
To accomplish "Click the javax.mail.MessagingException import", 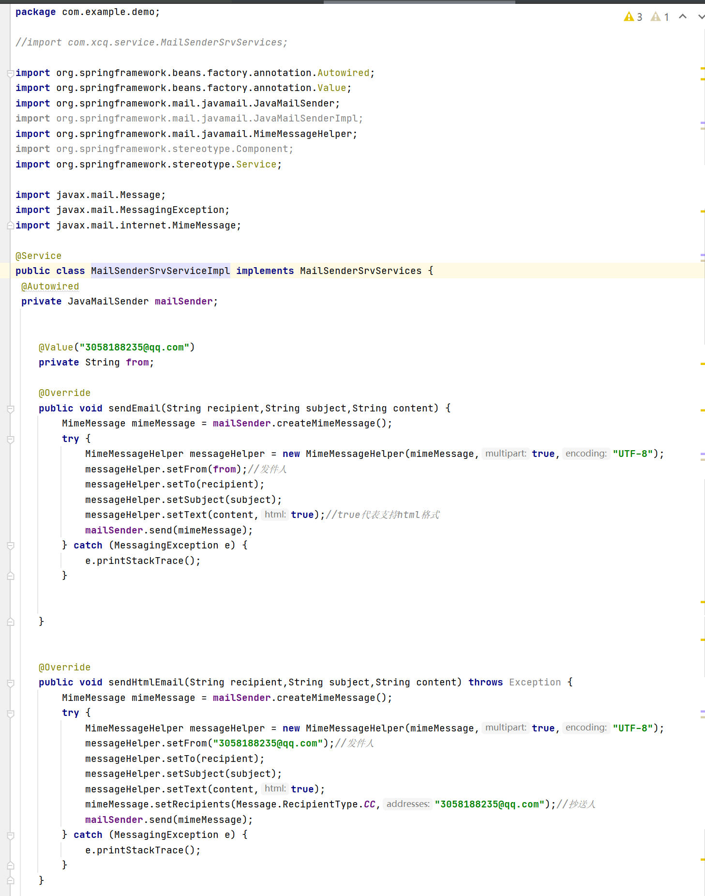I will coord(122,210).
